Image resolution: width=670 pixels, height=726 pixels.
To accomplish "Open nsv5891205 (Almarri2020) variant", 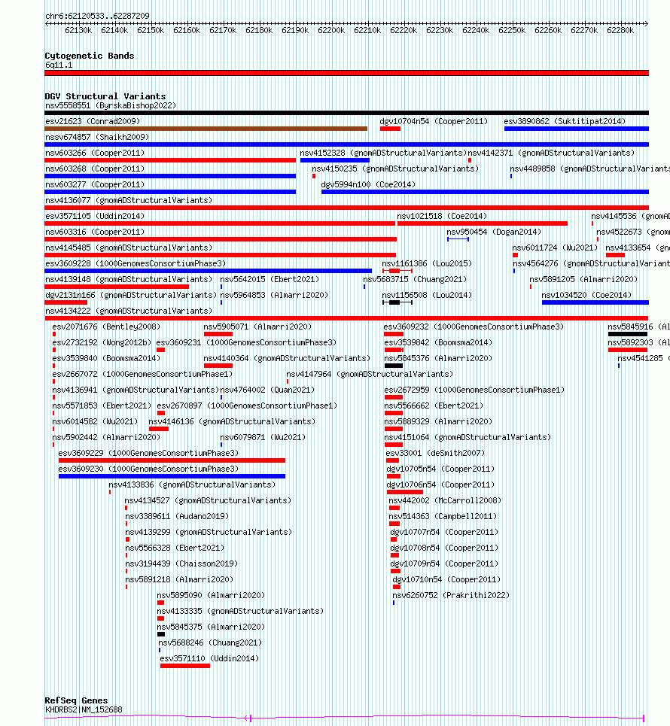I will [584, 279].
